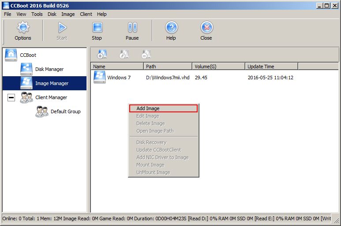The height and width of the screenshot is (226, 341).
Task: Select Client Manager in the tree
Action: coord(51,97)
